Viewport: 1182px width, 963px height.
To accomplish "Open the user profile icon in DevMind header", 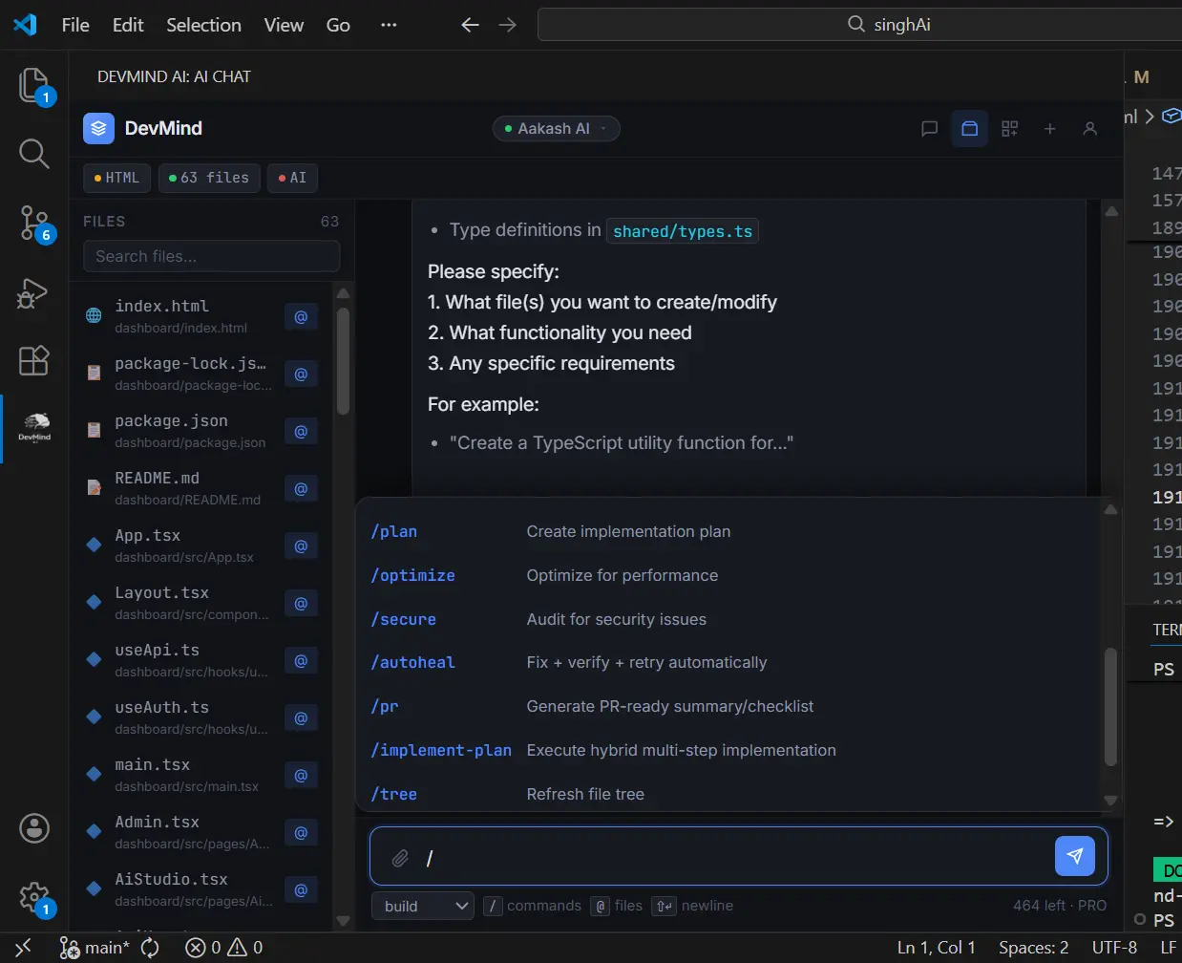I will pos(1089,129).
